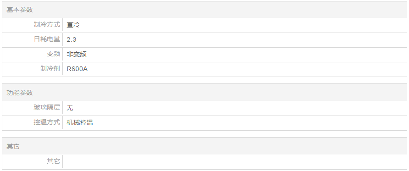Screen dimensions: 409x171
Task: Click the empty value cell beside 其它
Action: coord(235,161)
